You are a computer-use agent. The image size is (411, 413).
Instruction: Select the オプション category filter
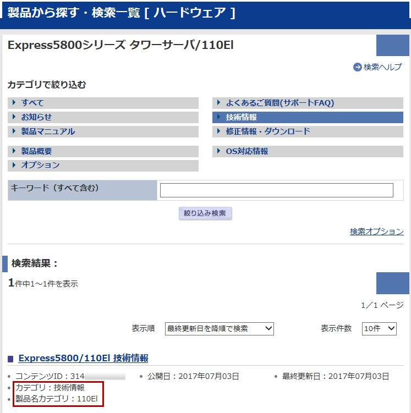(x=103, y=166)
